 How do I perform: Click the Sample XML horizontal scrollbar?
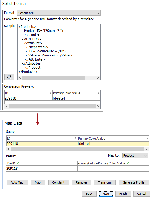click(54, 77)
